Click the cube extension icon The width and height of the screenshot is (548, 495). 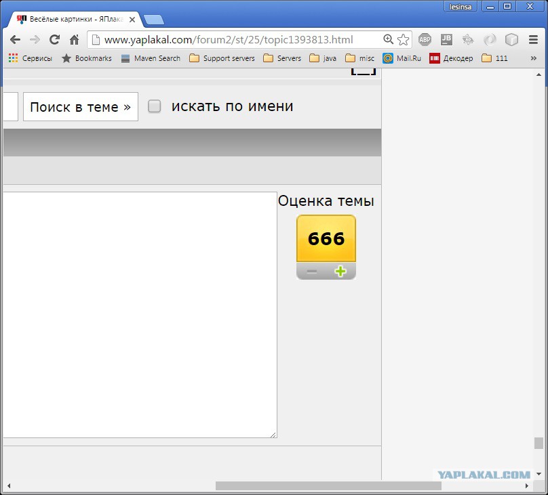click(x=511, y=39)
